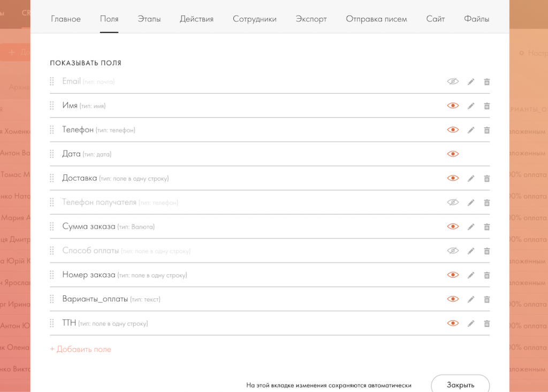This screenshot has width=548, height=392.
Task: Show the Телефон получателя field
Action: tap(453, 203)
